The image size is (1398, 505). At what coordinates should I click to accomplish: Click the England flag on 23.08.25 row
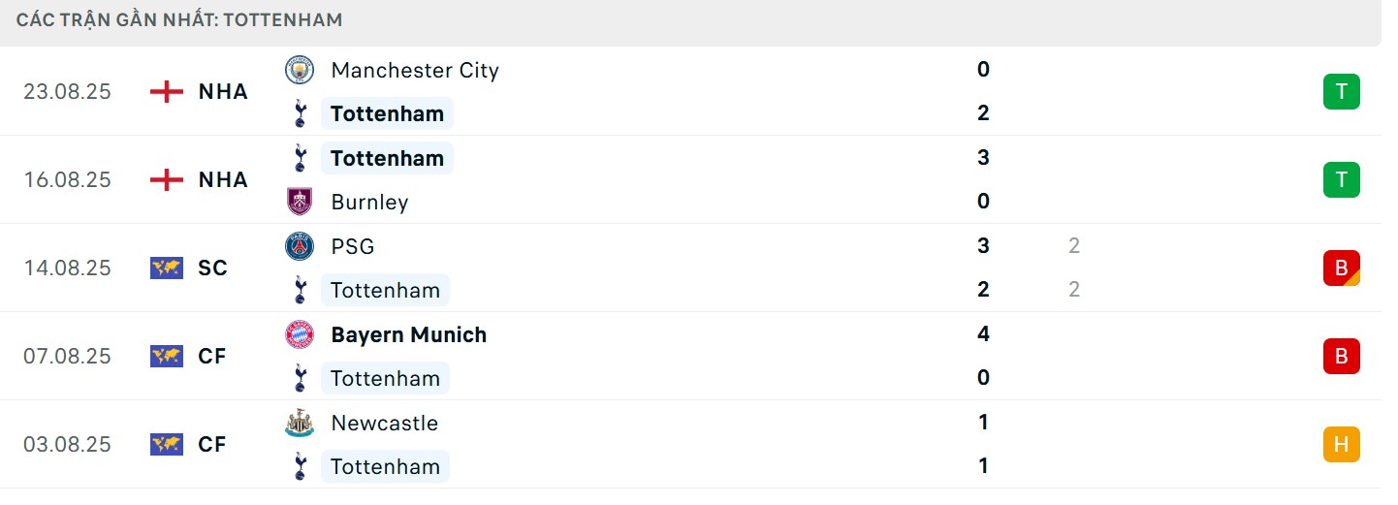click(x=167, y=91)
